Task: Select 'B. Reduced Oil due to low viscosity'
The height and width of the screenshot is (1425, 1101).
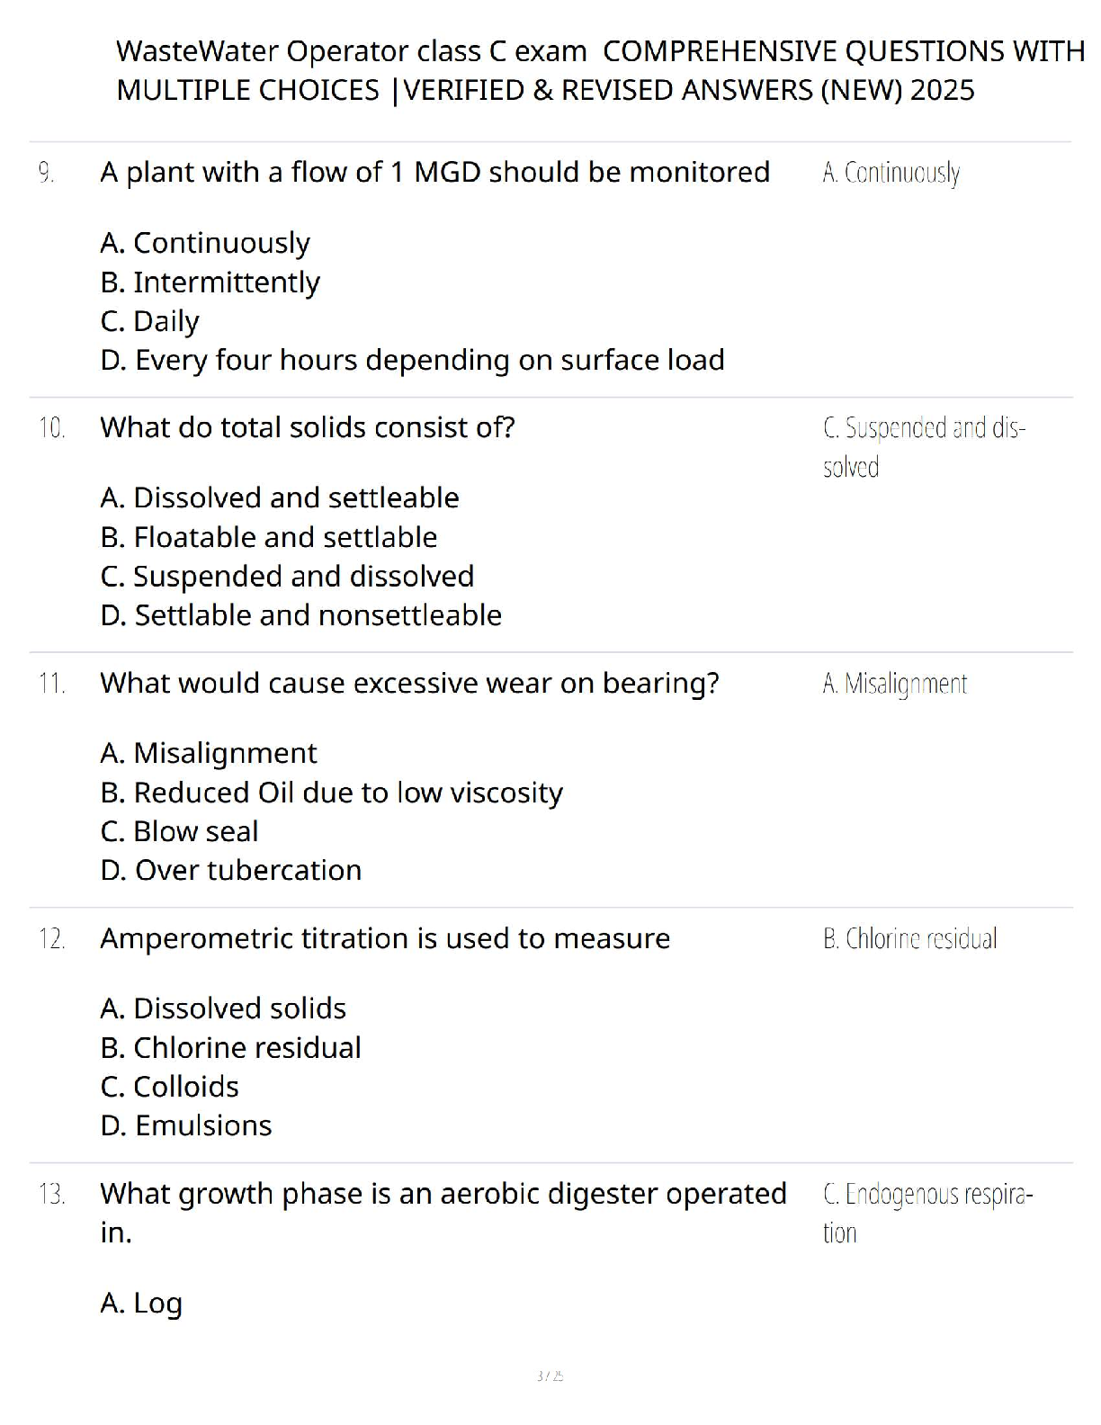Action: [331, 793]
